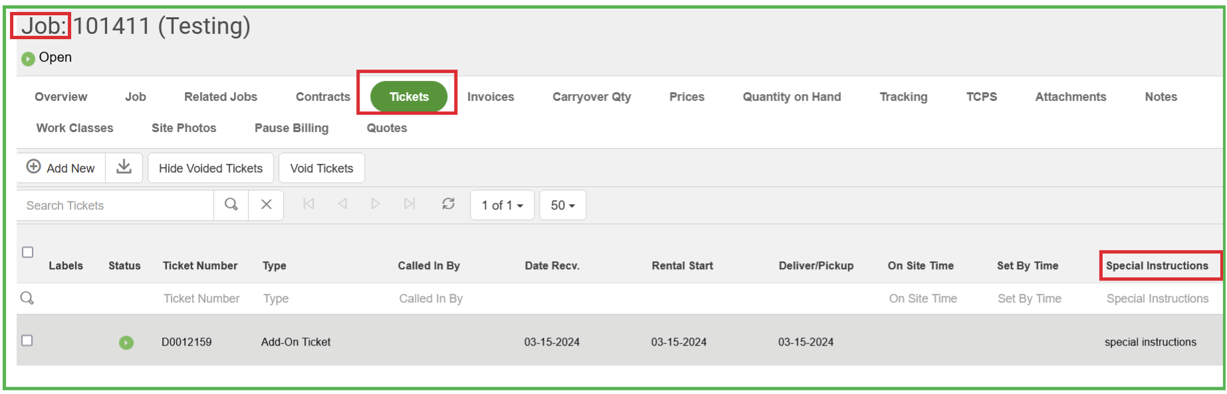The image size is (1227, 394).
Task: Click the download tickets icon
Action: click(x=124, y=167)
